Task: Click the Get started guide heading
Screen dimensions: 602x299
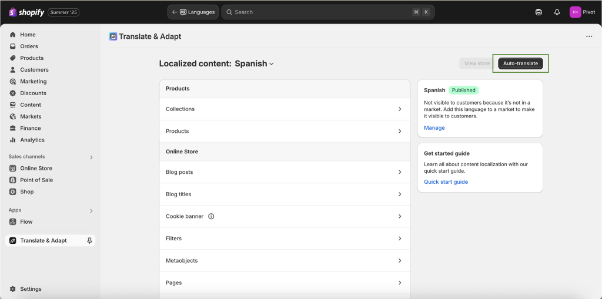Action: 447,153
